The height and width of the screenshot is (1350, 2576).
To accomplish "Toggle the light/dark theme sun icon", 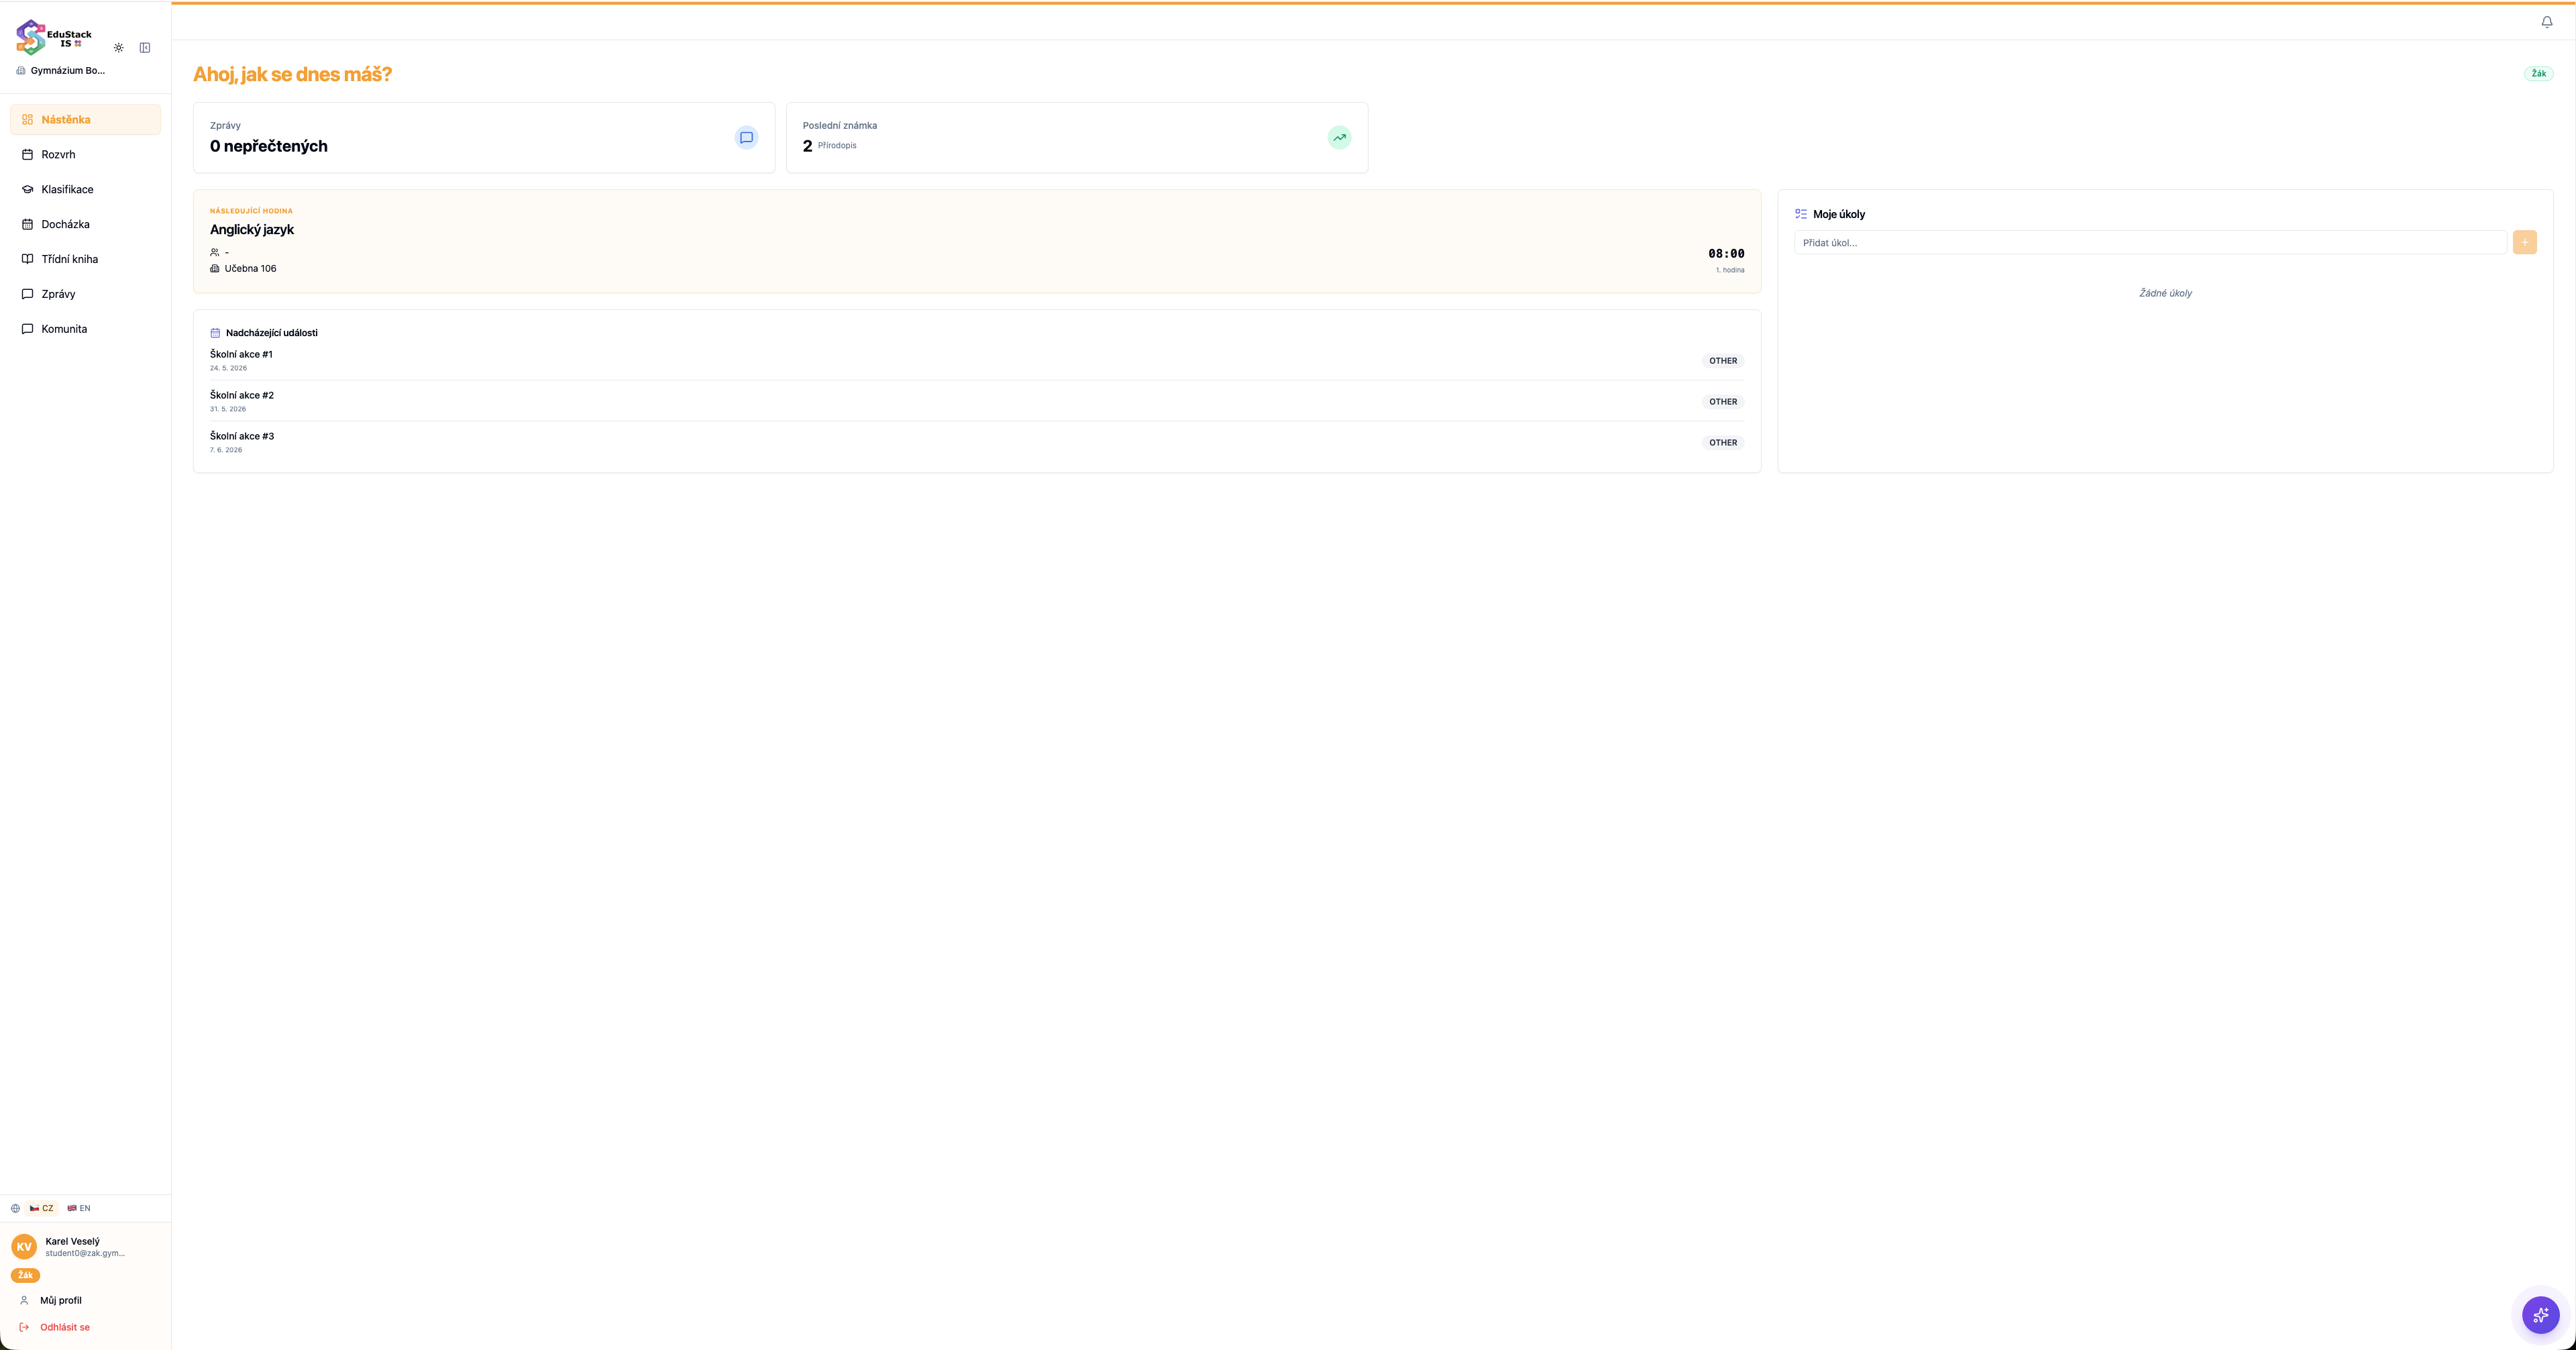I will [119, 48].
